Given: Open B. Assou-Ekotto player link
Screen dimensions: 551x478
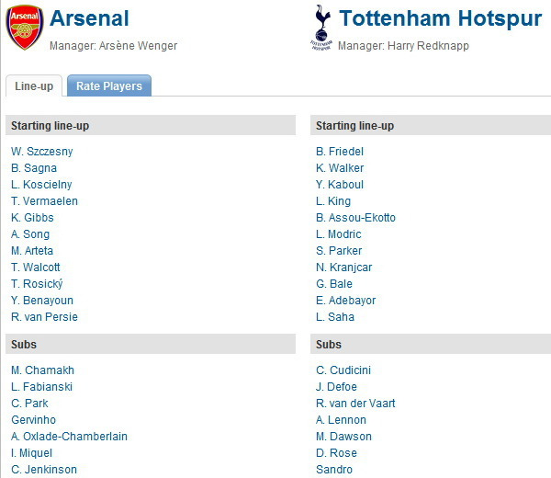Looking at the screenshot, I should (x=355, y=218).
